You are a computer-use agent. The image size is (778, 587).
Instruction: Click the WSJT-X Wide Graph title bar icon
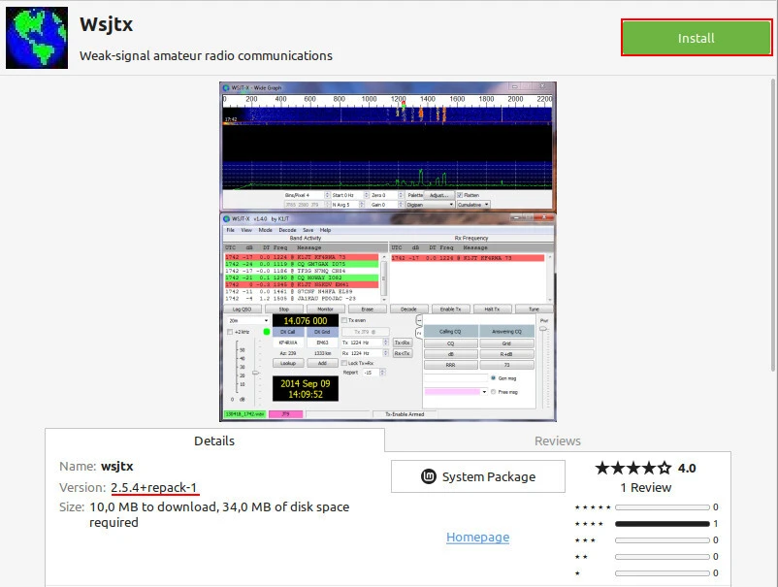point(226,88)
